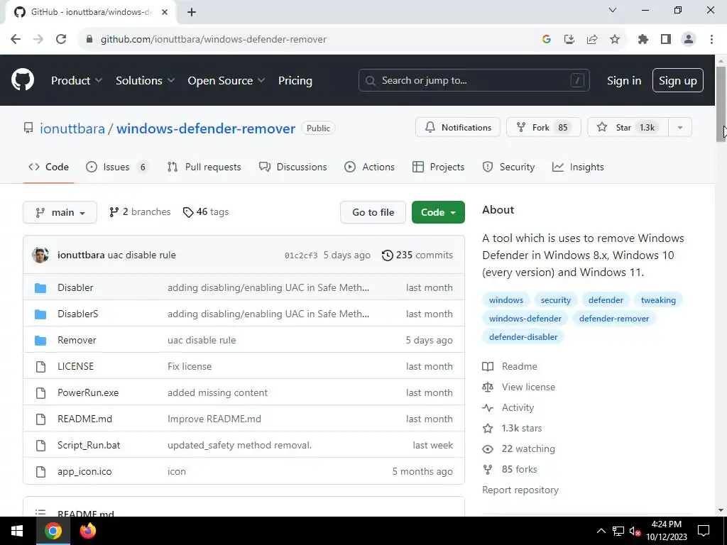Expand the Open Source menu
This screenshot has height=545, width=727.
[226, 81]
